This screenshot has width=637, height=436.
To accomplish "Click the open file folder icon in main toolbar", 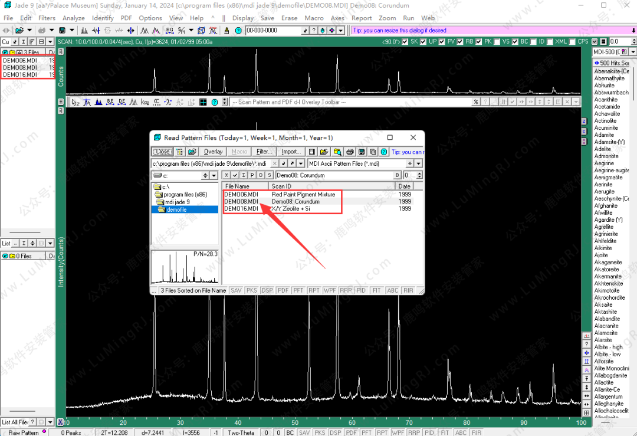I will [x=19, y=30].
